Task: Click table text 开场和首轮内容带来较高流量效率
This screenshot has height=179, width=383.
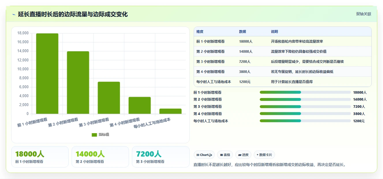Action: 297,42
